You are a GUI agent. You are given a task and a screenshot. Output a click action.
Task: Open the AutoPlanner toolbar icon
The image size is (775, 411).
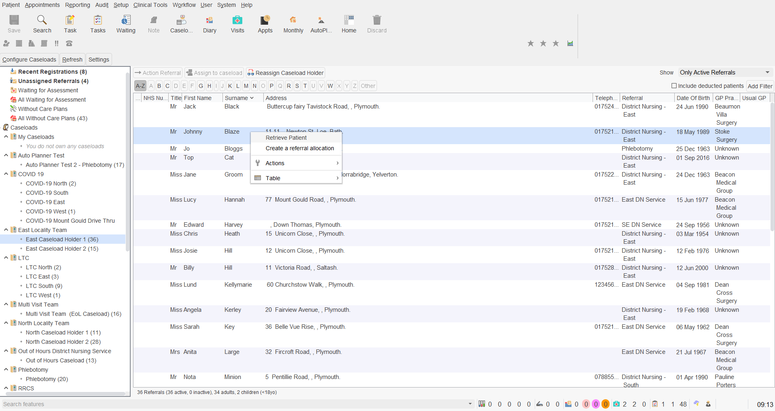point(321,24)
